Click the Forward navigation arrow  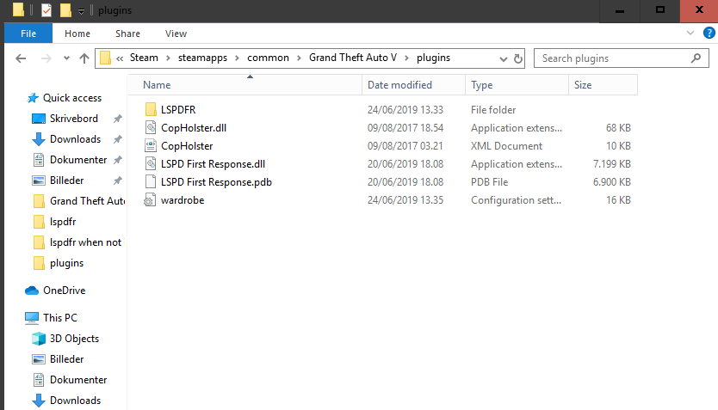coord(46,58)
